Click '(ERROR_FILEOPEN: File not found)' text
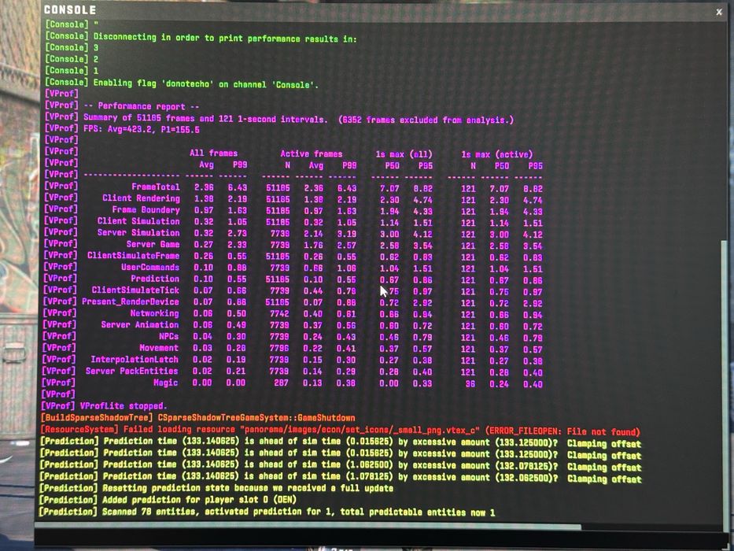This screenshot has height=551, width=734. tap(562, 431)
